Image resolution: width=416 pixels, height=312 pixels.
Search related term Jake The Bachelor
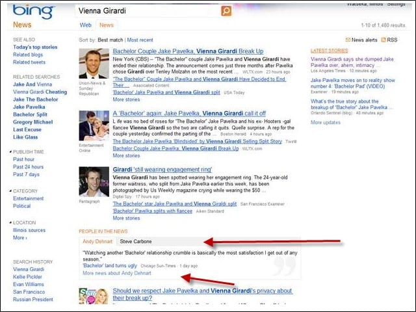tap(35, 99)
